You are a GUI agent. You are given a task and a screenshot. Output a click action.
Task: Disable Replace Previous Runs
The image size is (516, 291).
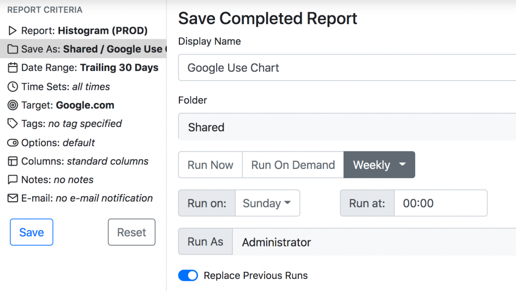(187, 275)
